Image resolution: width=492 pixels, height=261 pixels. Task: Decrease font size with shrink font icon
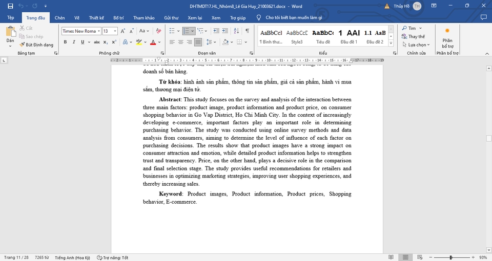pyautogui.click(x=132, y=31)
